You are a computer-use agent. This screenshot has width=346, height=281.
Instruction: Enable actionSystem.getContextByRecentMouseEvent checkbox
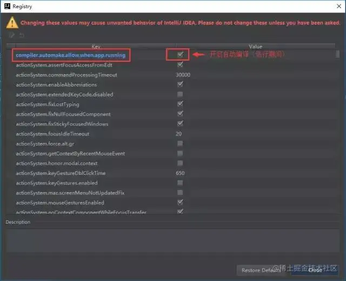pos(180,153)
